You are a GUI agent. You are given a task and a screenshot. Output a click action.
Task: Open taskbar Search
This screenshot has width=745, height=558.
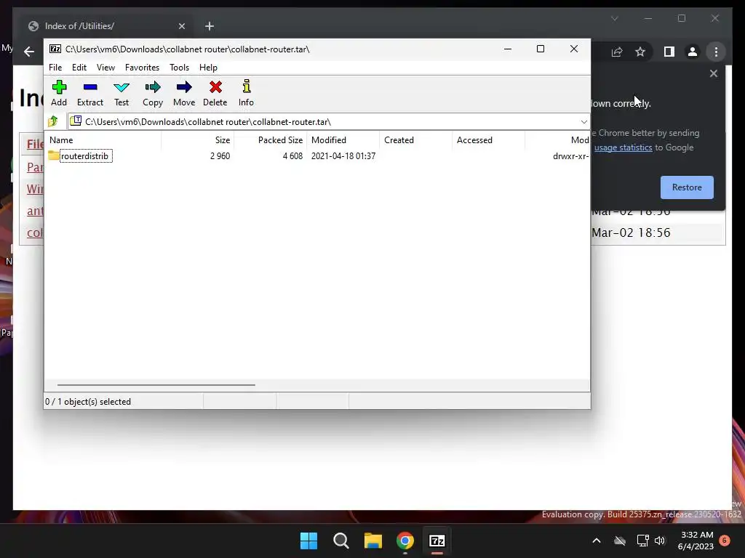[x=340, y=541]
